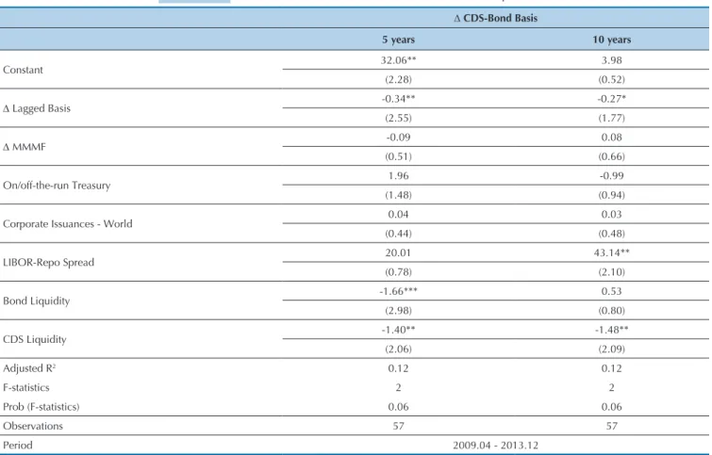712x455 pixels.
Task: Click the On/off-the-run Treasury label
Action: [x=57, y=186]
